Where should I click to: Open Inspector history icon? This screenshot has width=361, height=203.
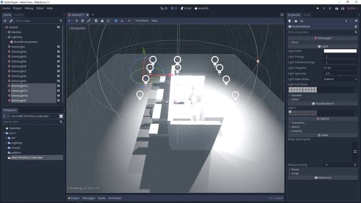pyautogui.click(x=356, y=21)
